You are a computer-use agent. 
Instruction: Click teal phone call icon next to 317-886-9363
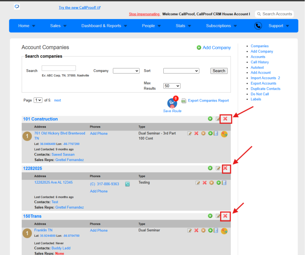(127, 184)
